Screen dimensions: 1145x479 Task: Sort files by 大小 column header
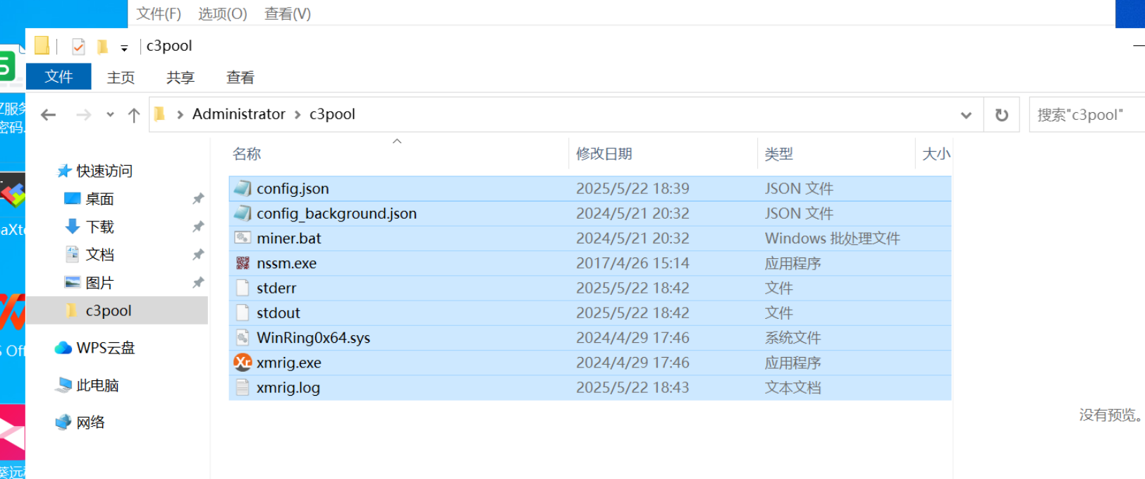(x=935, y=154)
